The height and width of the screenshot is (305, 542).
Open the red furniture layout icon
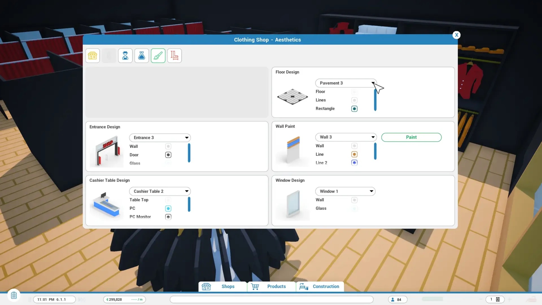click(174, 56)
